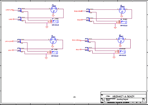148x105 pixels.
Task: Click the page number -63- text
Action: [x=74, y=97]
